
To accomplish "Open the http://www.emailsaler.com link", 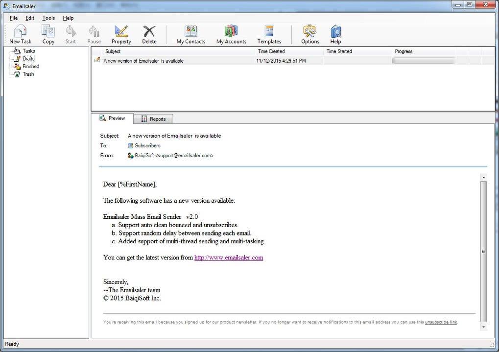I will (229, 258).
